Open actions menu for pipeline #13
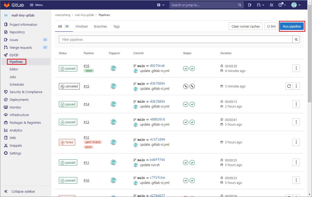Screen dimensions: 312x197 click(x=296, y=122)
